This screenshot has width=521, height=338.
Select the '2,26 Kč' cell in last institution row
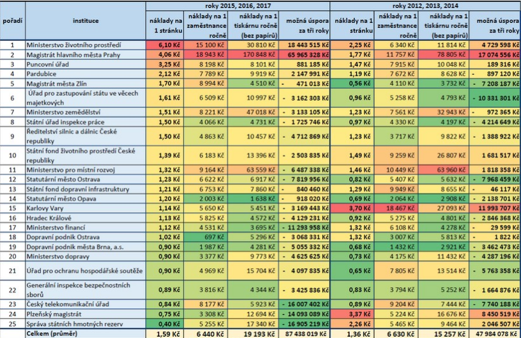click(352, 324)
